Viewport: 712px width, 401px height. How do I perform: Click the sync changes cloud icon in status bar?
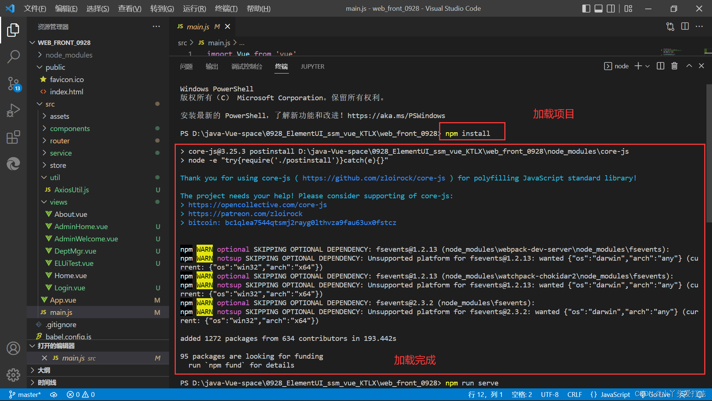point(54,395)
